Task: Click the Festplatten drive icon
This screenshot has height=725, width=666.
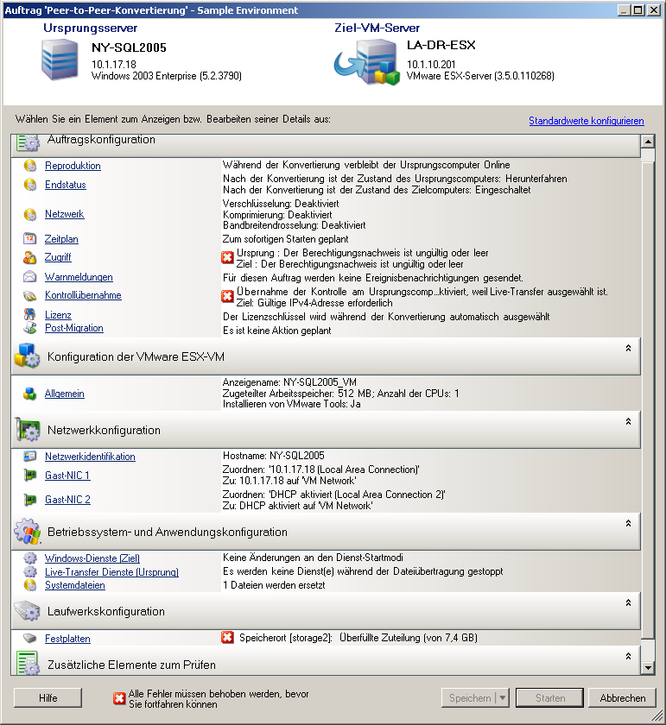Action: (30, 639)
